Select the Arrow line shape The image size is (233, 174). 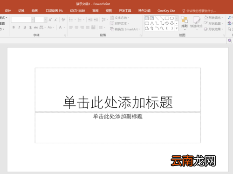[162, 18]
